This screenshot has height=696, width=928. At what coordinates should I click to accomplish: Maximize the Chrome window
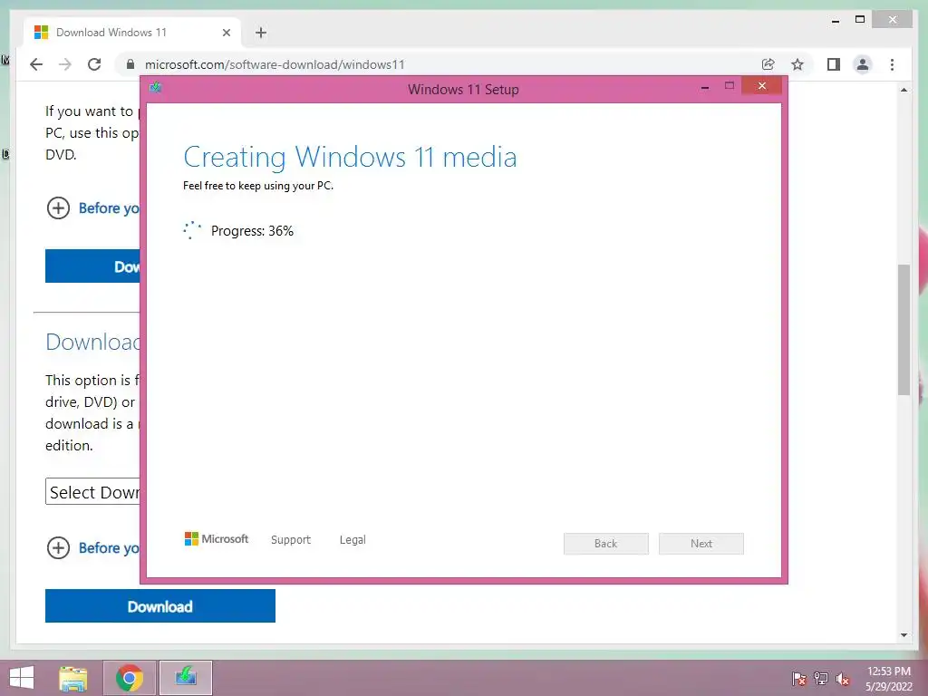[860, 20]
